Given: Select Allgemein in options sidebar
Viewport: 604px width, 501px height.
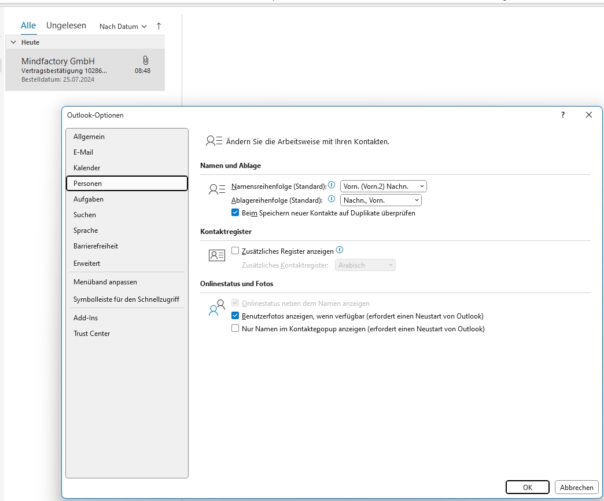Looking at the screenshot, I should [127, 137].
